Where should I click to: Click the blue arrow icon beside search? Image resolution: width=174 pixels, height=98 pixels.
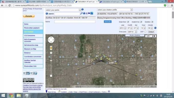point(89,13)
